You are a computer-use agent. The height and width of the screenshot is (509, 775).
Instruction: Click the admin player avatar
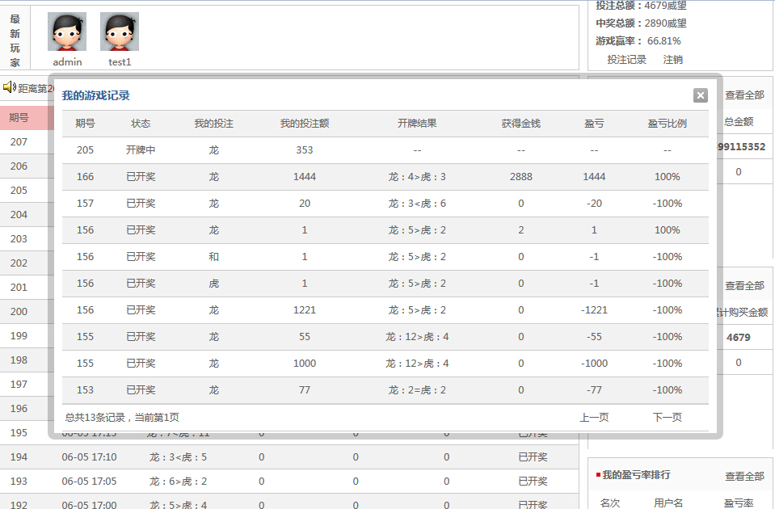pyautogui.click(x=67, y=32)
